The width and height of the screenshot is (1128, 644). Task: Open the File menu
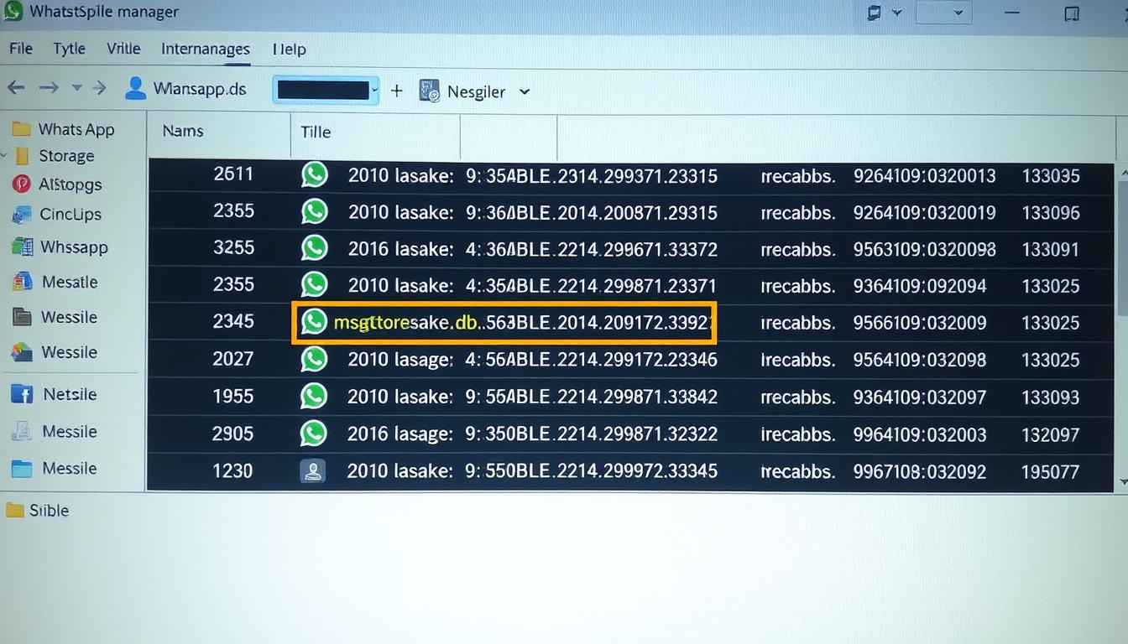coord(20,49)
